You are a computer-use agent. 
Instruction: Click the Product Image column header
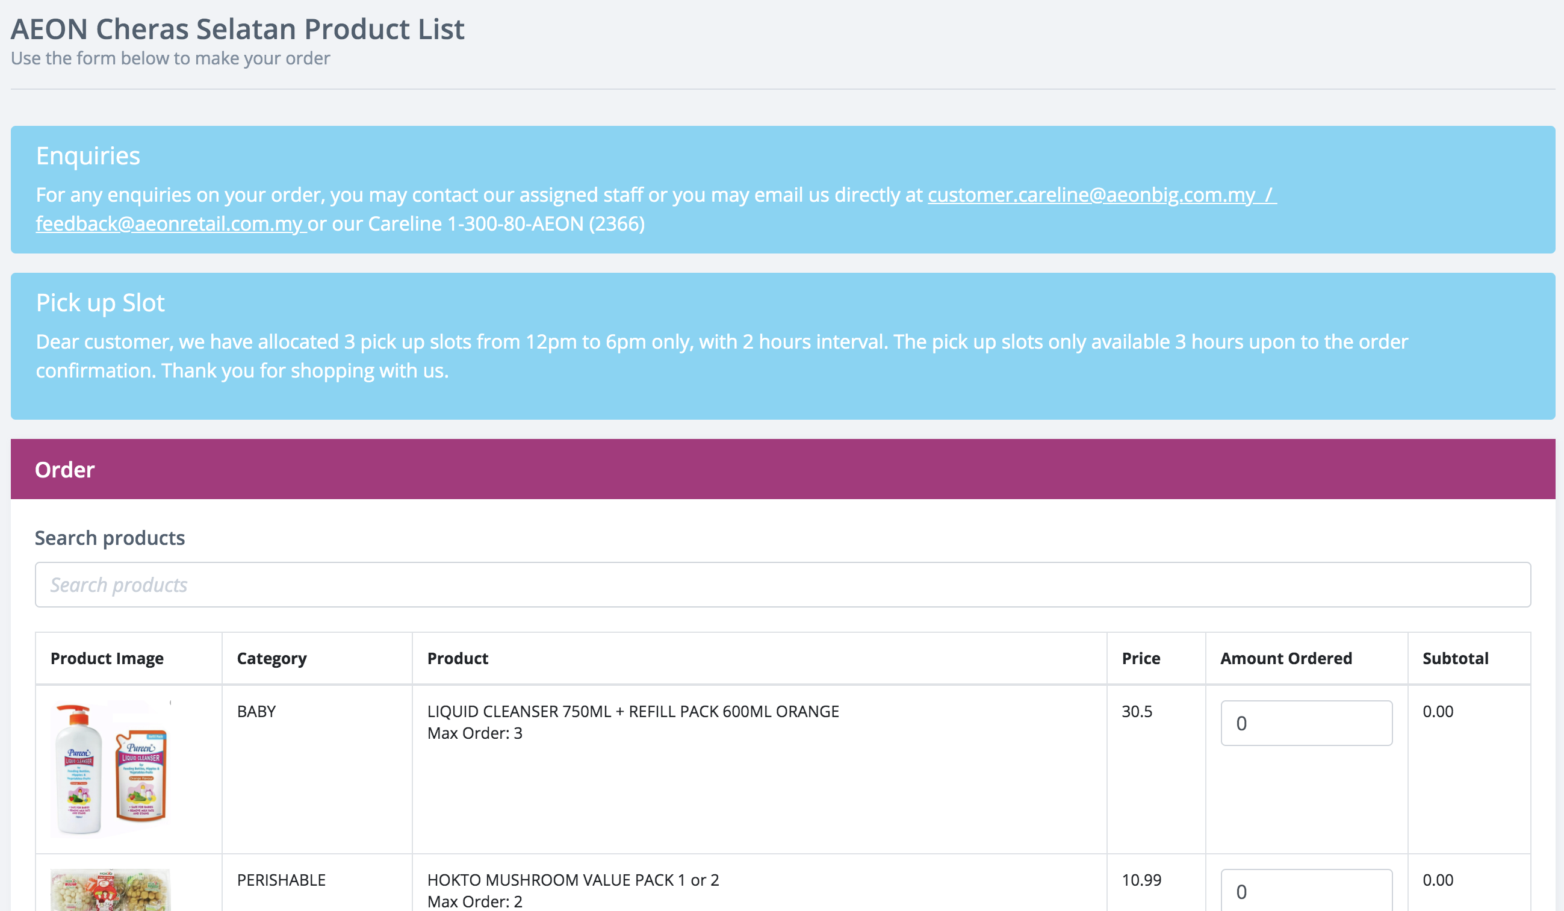click(107, 659)
